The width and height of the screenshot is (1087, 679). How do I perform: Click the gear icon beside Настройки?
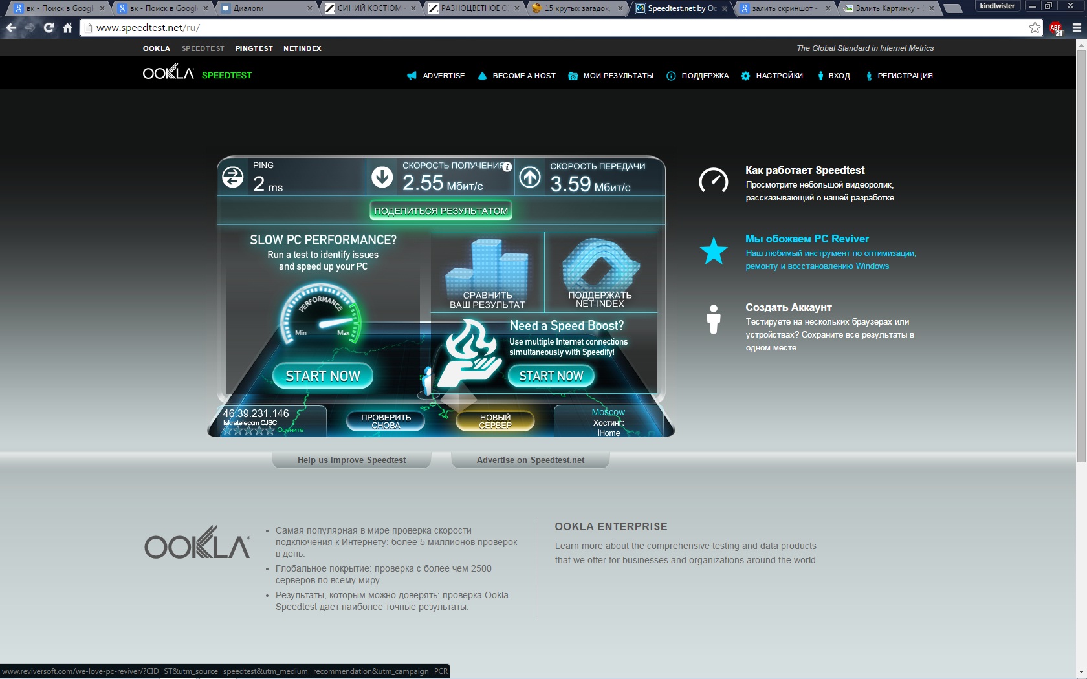click(x=745, y=76)
